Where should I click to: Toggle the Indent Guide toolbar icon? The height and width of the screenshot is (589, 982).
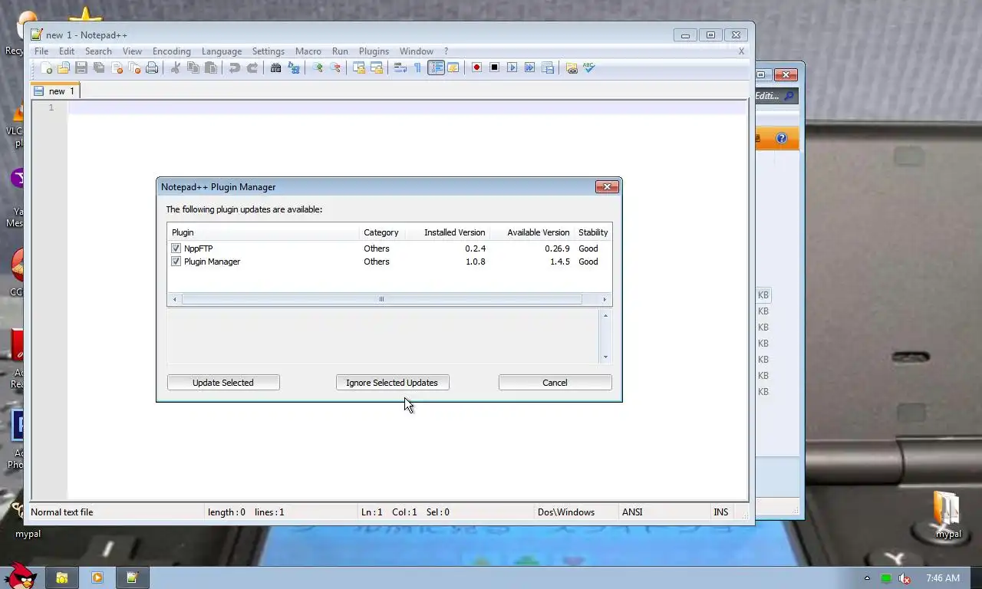pyautogui.click(x=436, y=67)
